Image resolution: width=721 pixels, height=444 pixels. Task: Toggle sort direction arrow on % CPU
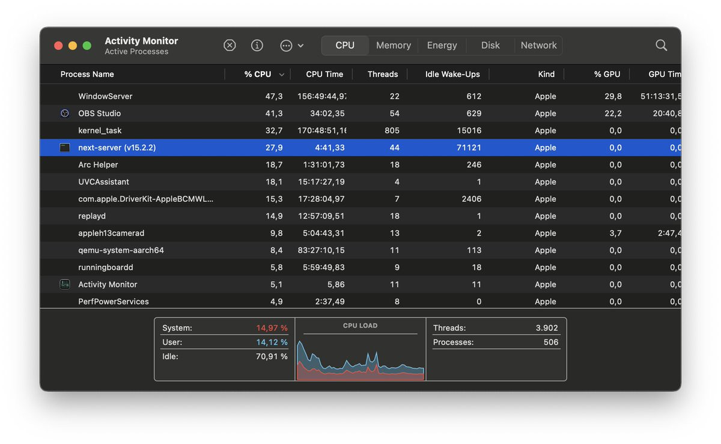pyautogui.click(x=281, y=75)
